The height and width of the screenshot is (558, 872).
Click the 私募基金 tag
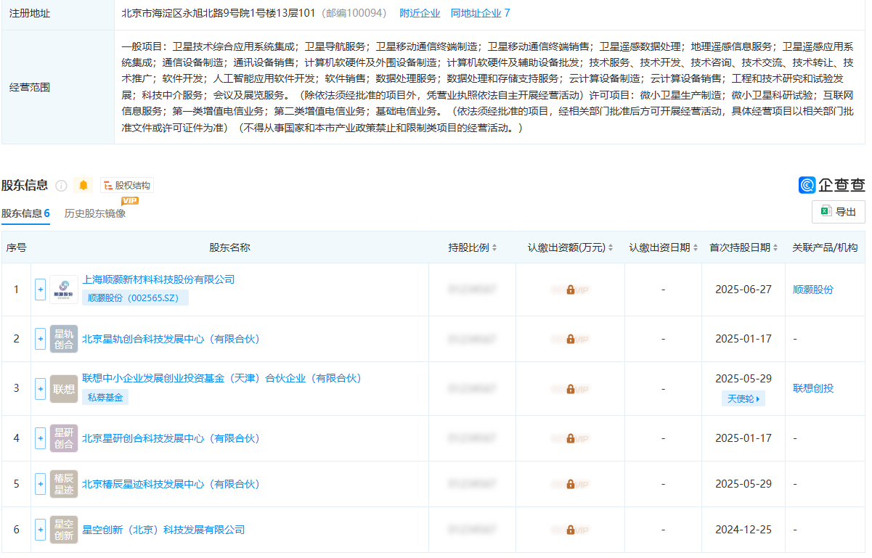[x=105, y=397]
